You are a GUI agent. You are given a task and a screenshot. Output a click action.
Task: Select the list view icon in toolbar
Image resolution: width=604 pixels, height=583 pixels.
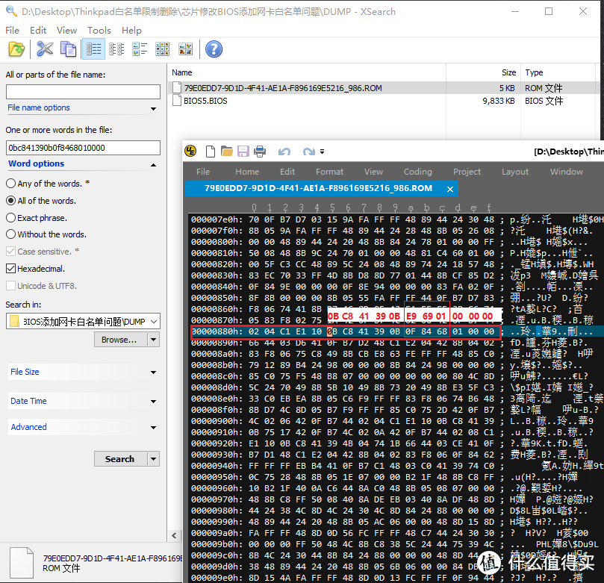[116, 49]
